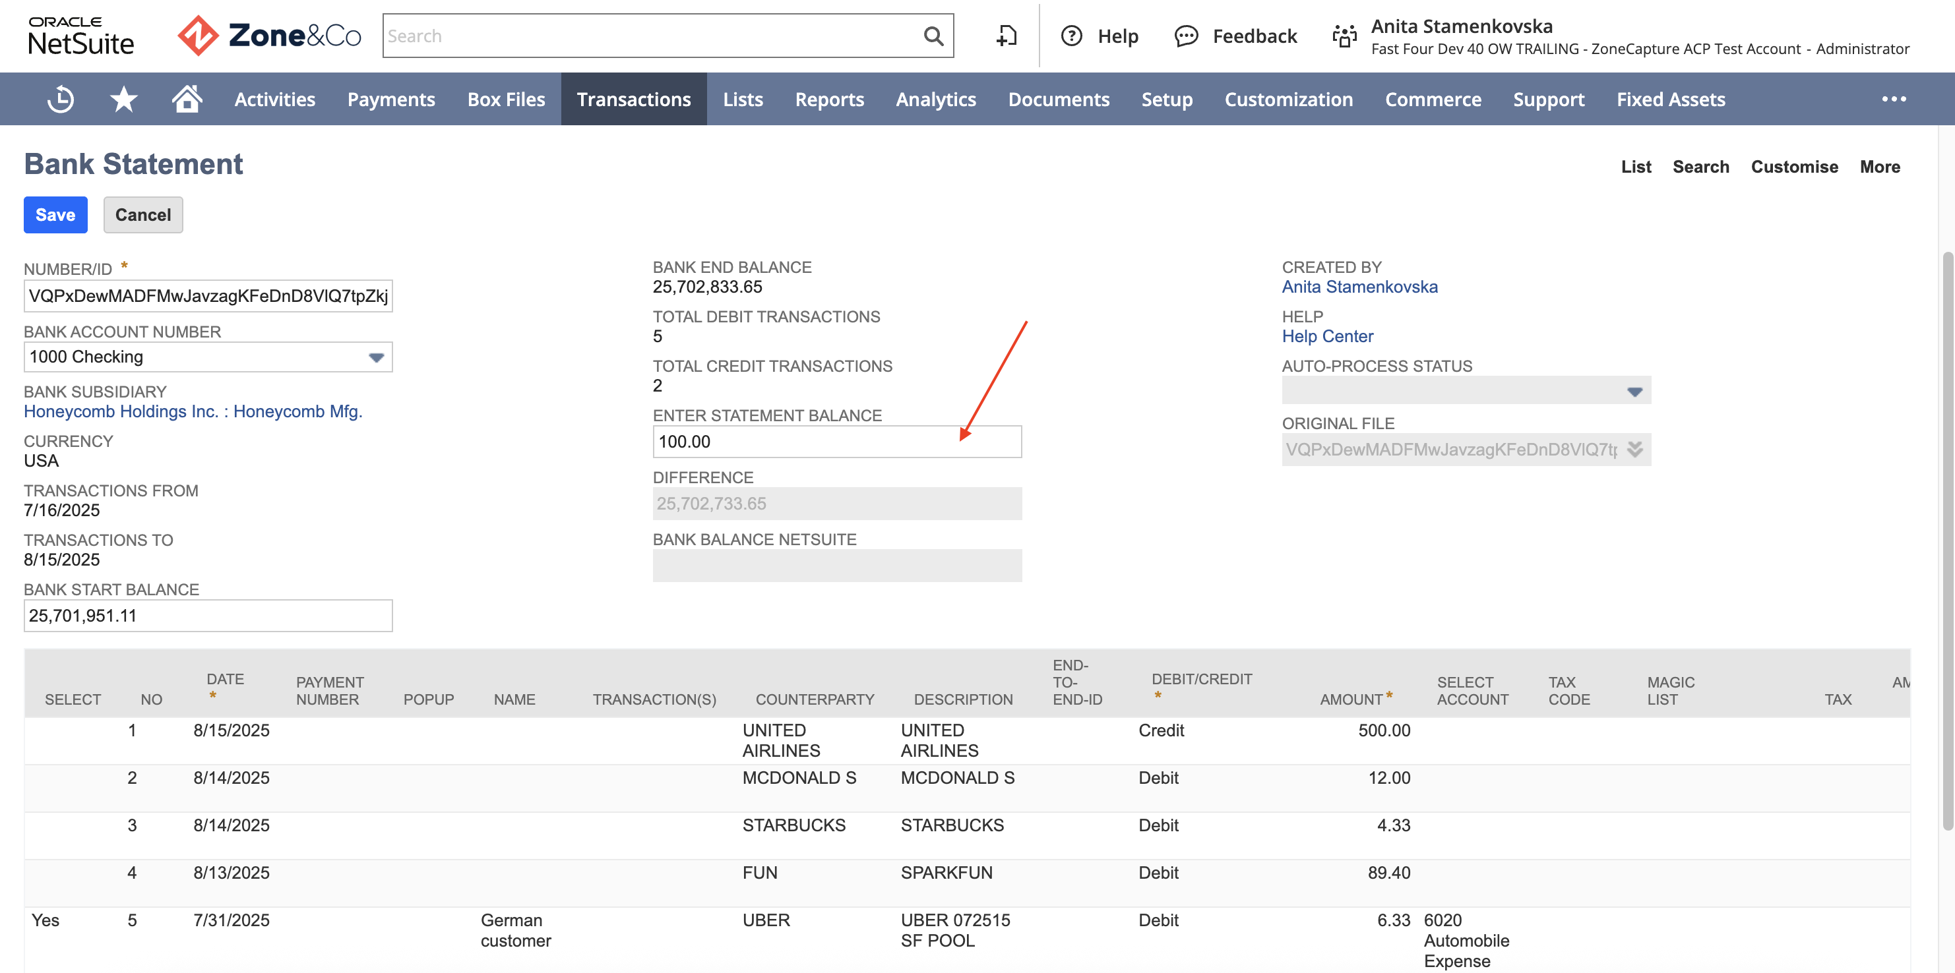Click the Enter Statement Balance field
This screenshot has height=973, width=1955.
coord(837,442)
